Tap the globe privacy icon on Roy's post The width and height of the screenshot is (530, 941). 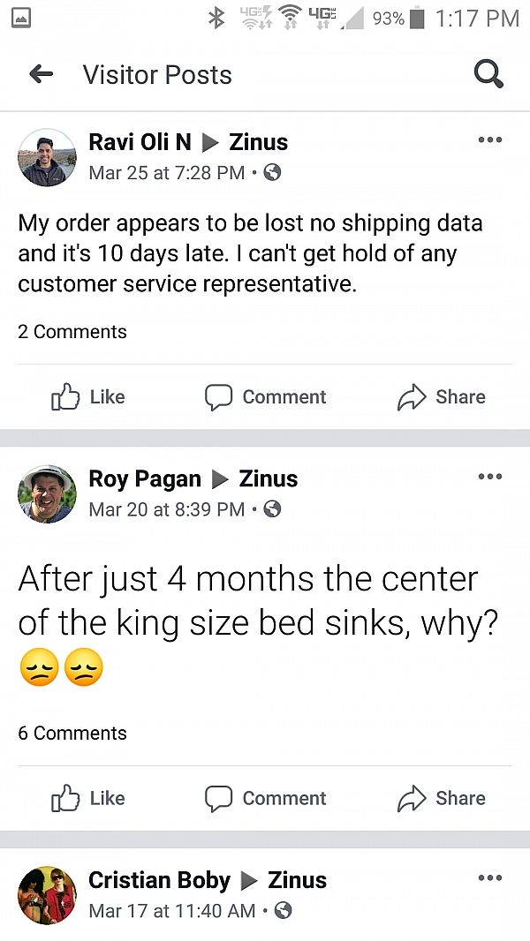point(272,509)
